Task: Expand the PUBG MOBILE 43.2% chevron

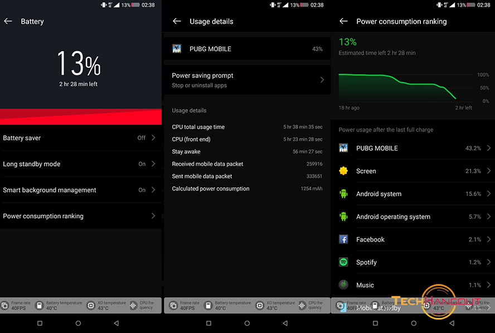Action: pos(489,148)
